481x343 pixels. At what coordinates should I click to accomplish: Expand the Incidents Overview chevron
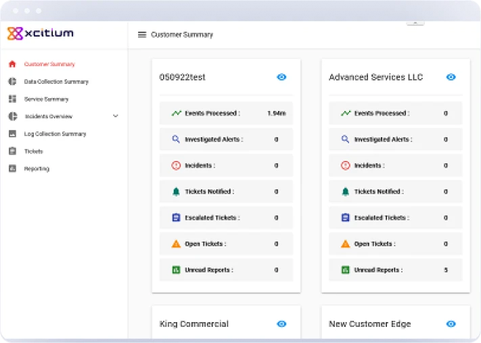[115, 116]
